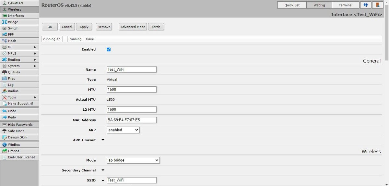Click the Redo arrow icon
This screenshot has height=186, width=389.
(5, 117)
